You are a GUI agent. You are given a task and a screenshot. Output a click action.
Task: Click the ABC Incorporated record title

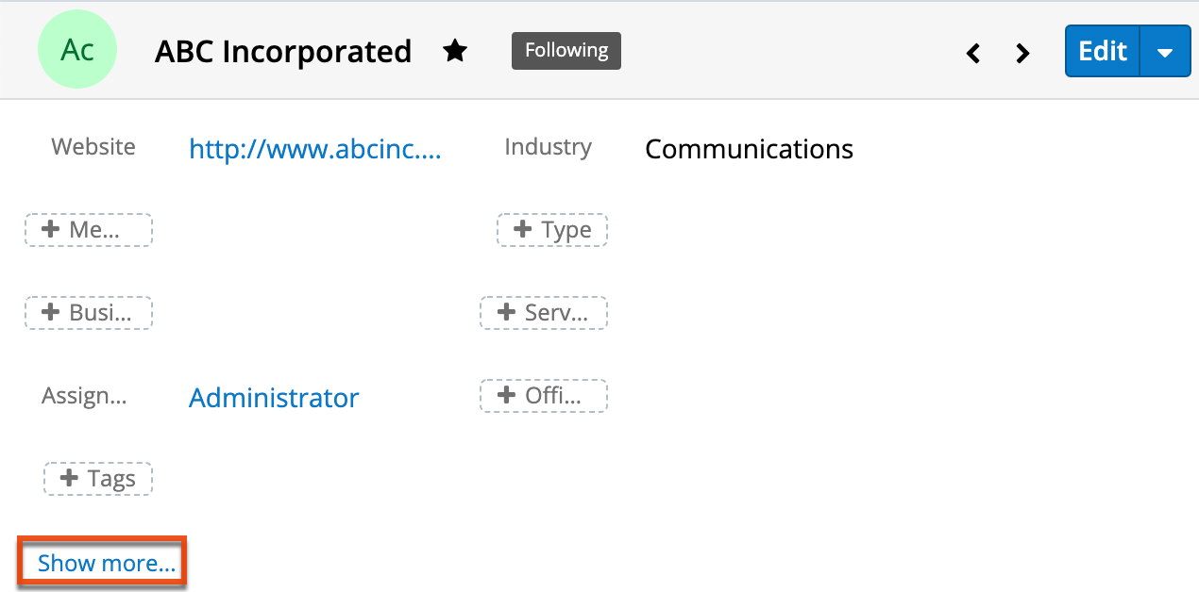coord(283,52)
